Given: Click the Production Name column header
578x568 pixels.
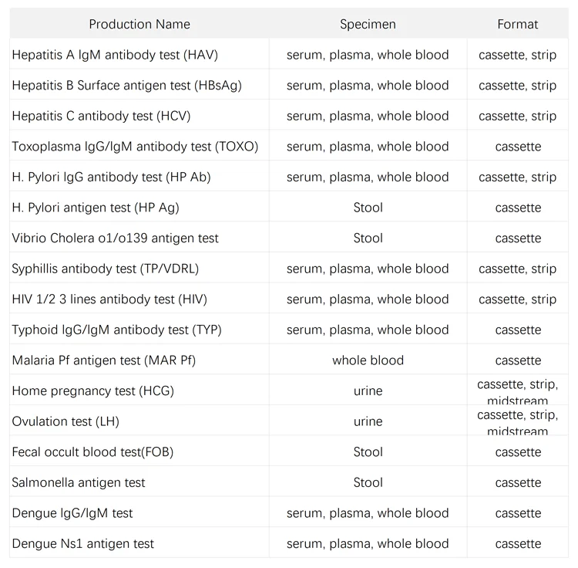Looking at the screenshot, I should pyautogui.click(x=139, y=24).
